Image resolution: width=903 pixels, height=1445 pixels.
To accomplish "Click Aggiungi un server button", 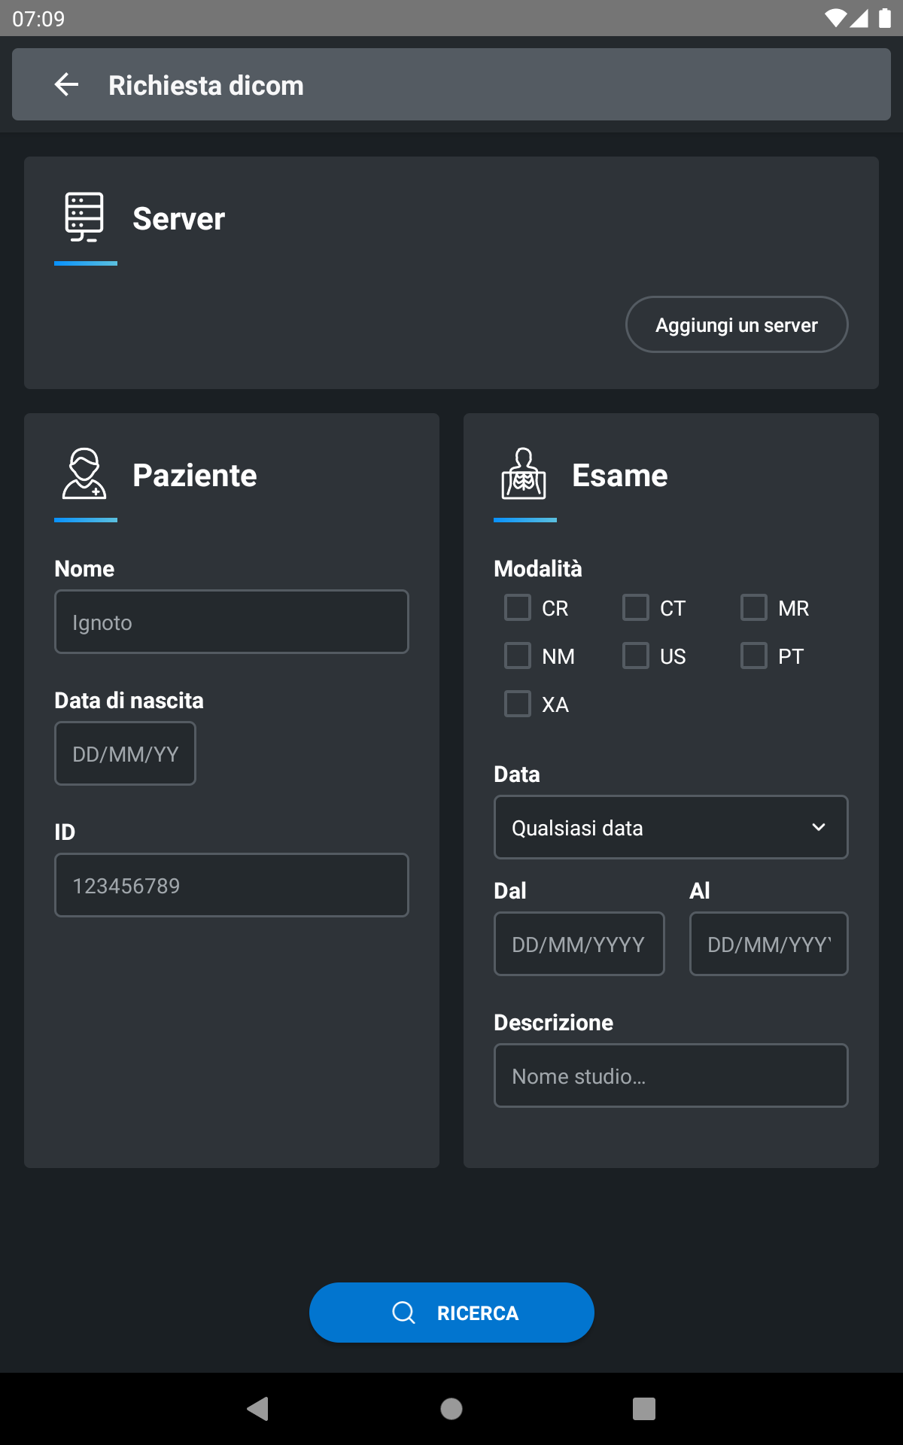I will coord(737,324).
